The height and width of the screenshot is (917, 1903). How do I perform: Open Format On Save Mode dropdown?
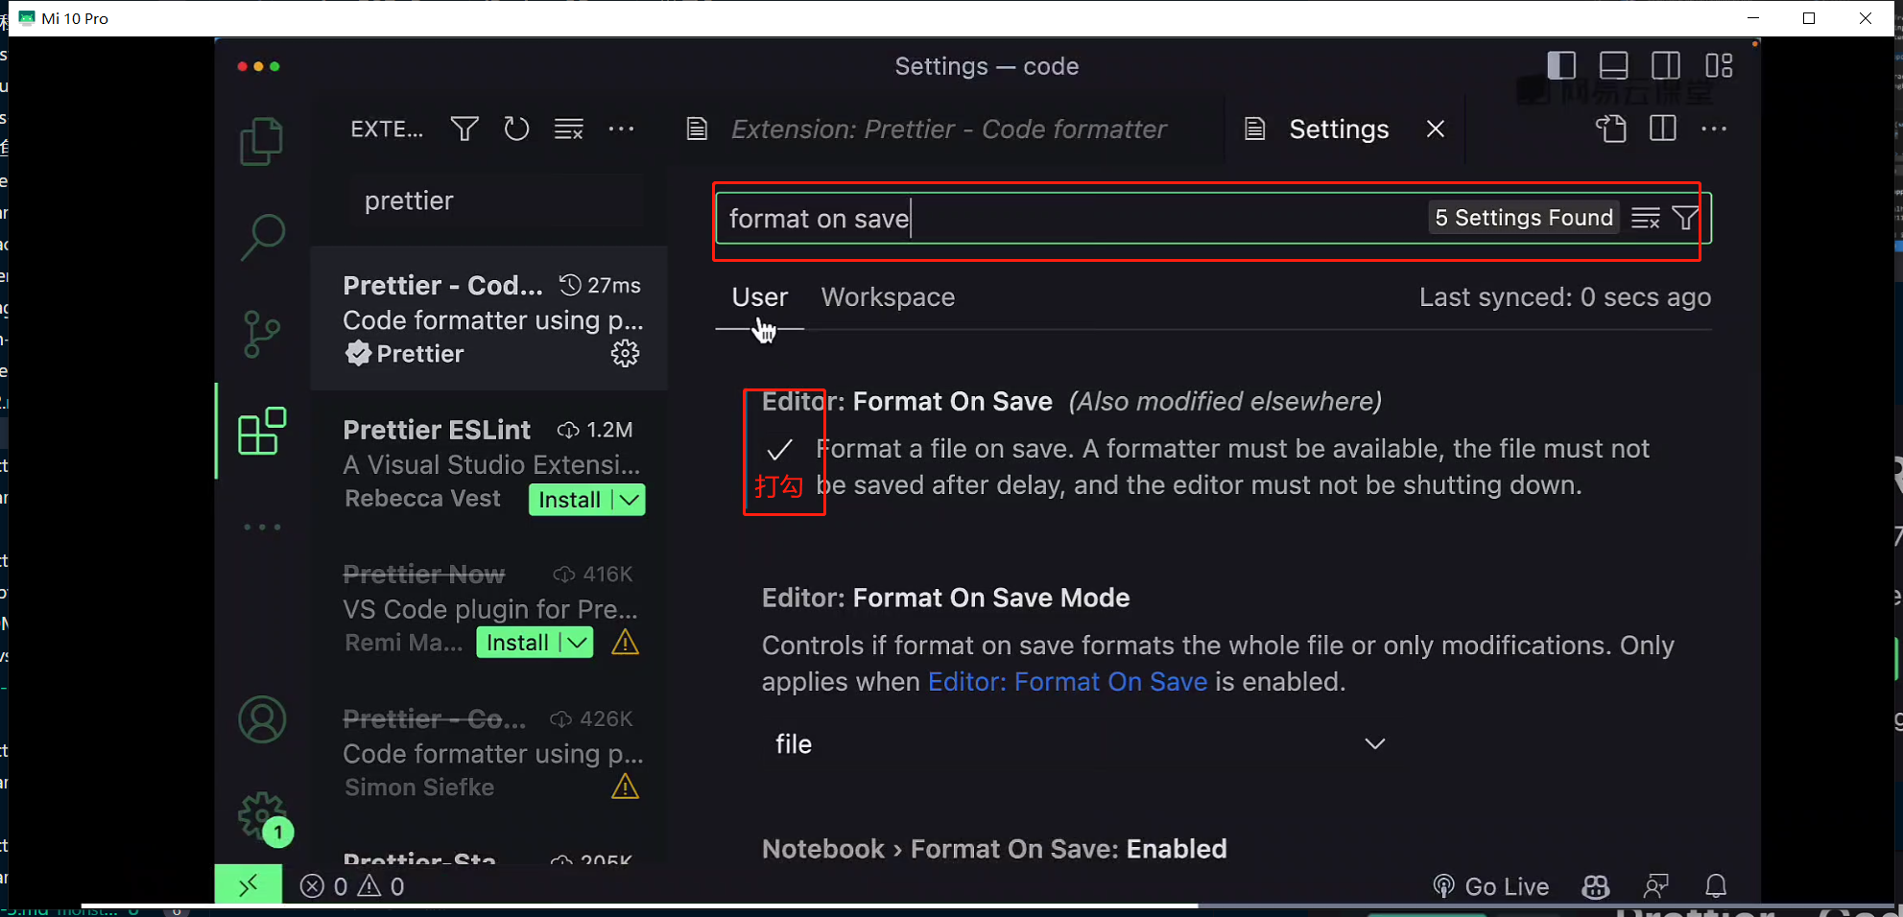1080,744
